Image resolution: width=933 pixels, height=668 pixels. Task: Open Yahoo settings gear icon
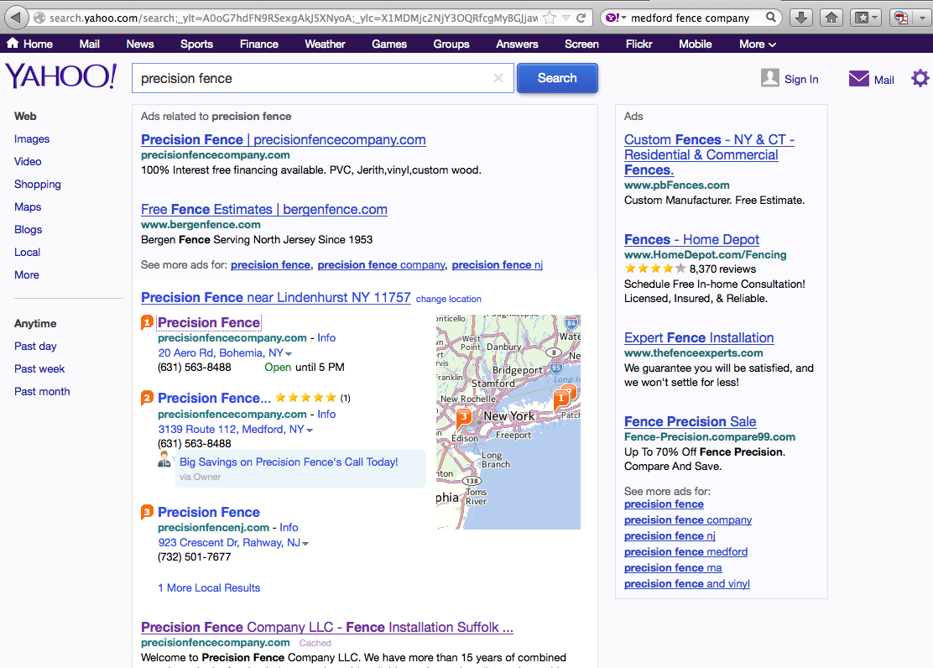click(x=920, y=79)
